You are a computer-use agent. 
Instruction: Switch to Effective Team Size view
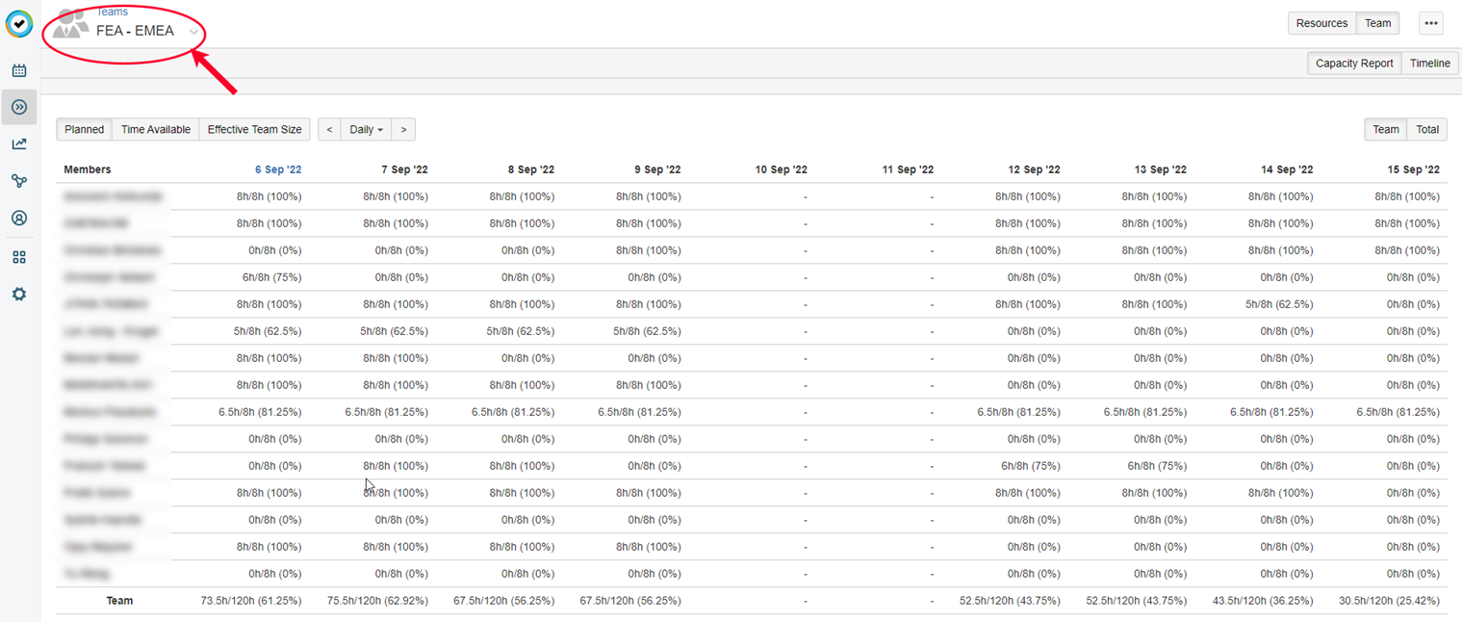(254, 129)
